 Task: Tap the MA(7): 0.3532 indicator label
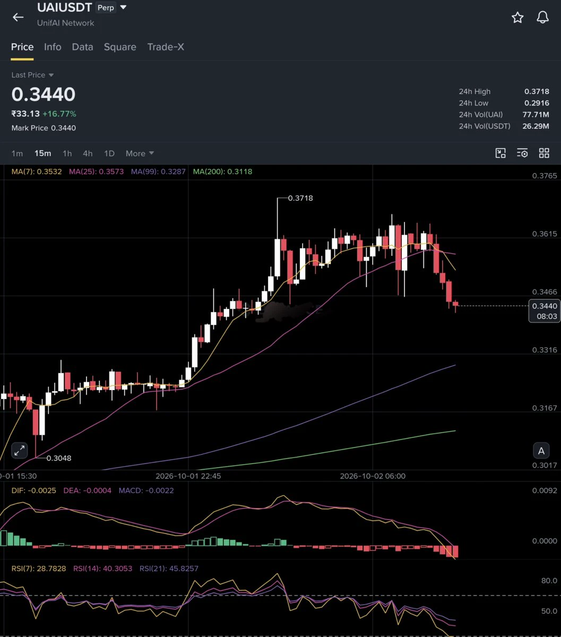point(37,171)
